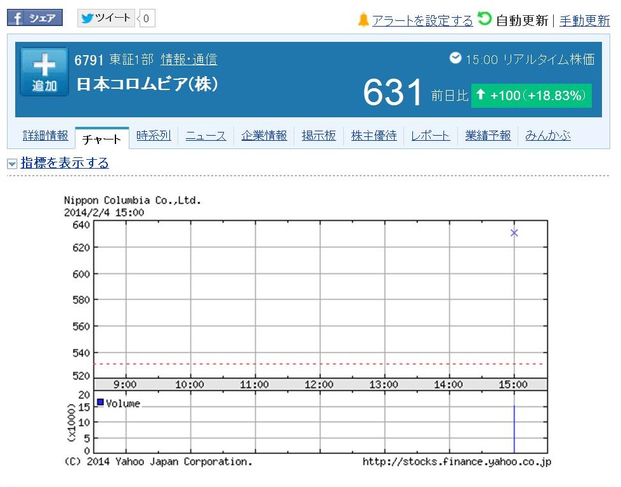The width and height of the screenshot is (621, 487).
Task: Click the company name 日本コロムビア(株)
Action: click(147, 84)
